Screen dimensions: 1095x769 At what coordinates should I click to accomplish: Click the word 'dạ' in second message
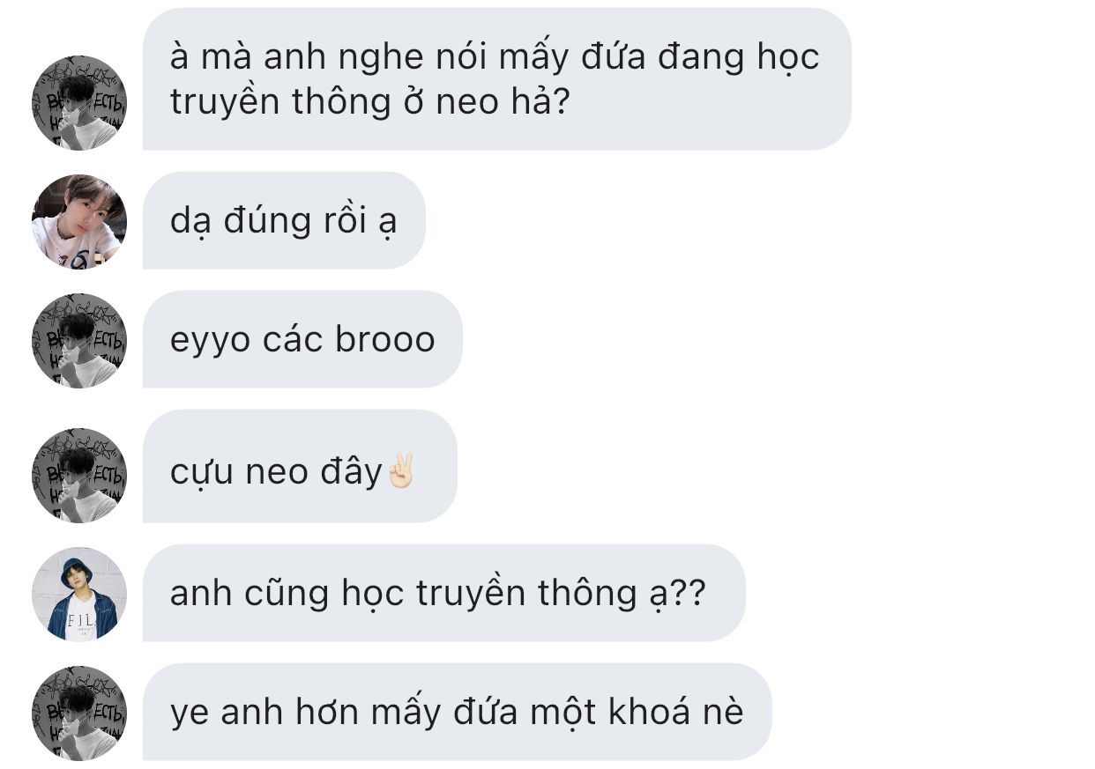[188, 222]
